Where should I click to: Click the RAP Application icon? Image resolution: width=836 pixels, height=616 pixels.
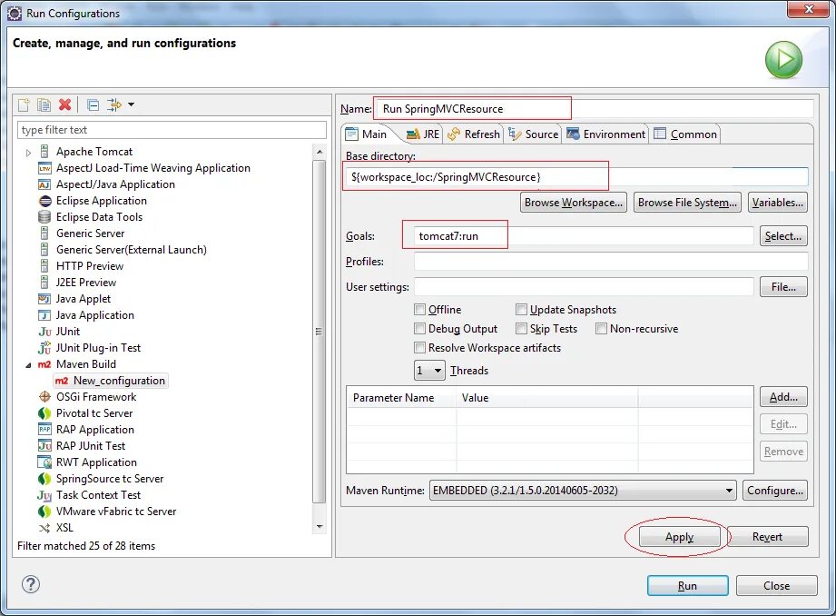[x=44, y=430]
